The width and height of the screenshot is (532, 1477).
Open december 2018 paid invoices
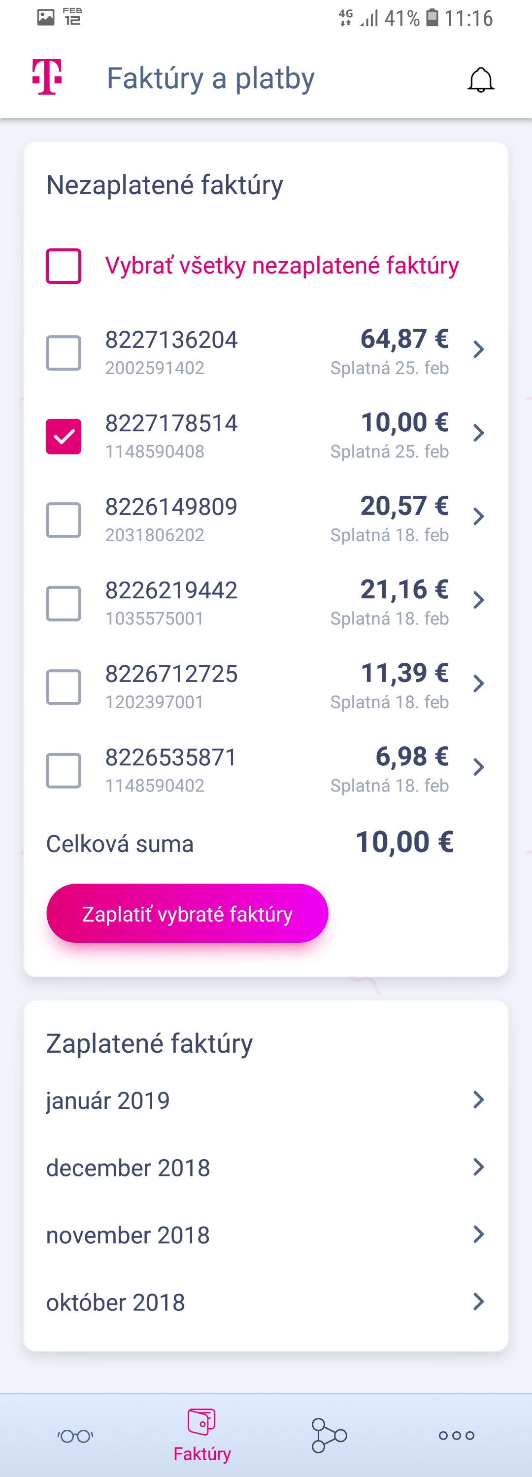coord(266,1168)
